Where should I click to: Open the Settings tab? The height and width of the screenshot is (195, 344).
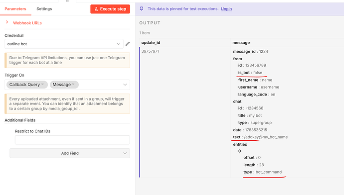point(44,9)
